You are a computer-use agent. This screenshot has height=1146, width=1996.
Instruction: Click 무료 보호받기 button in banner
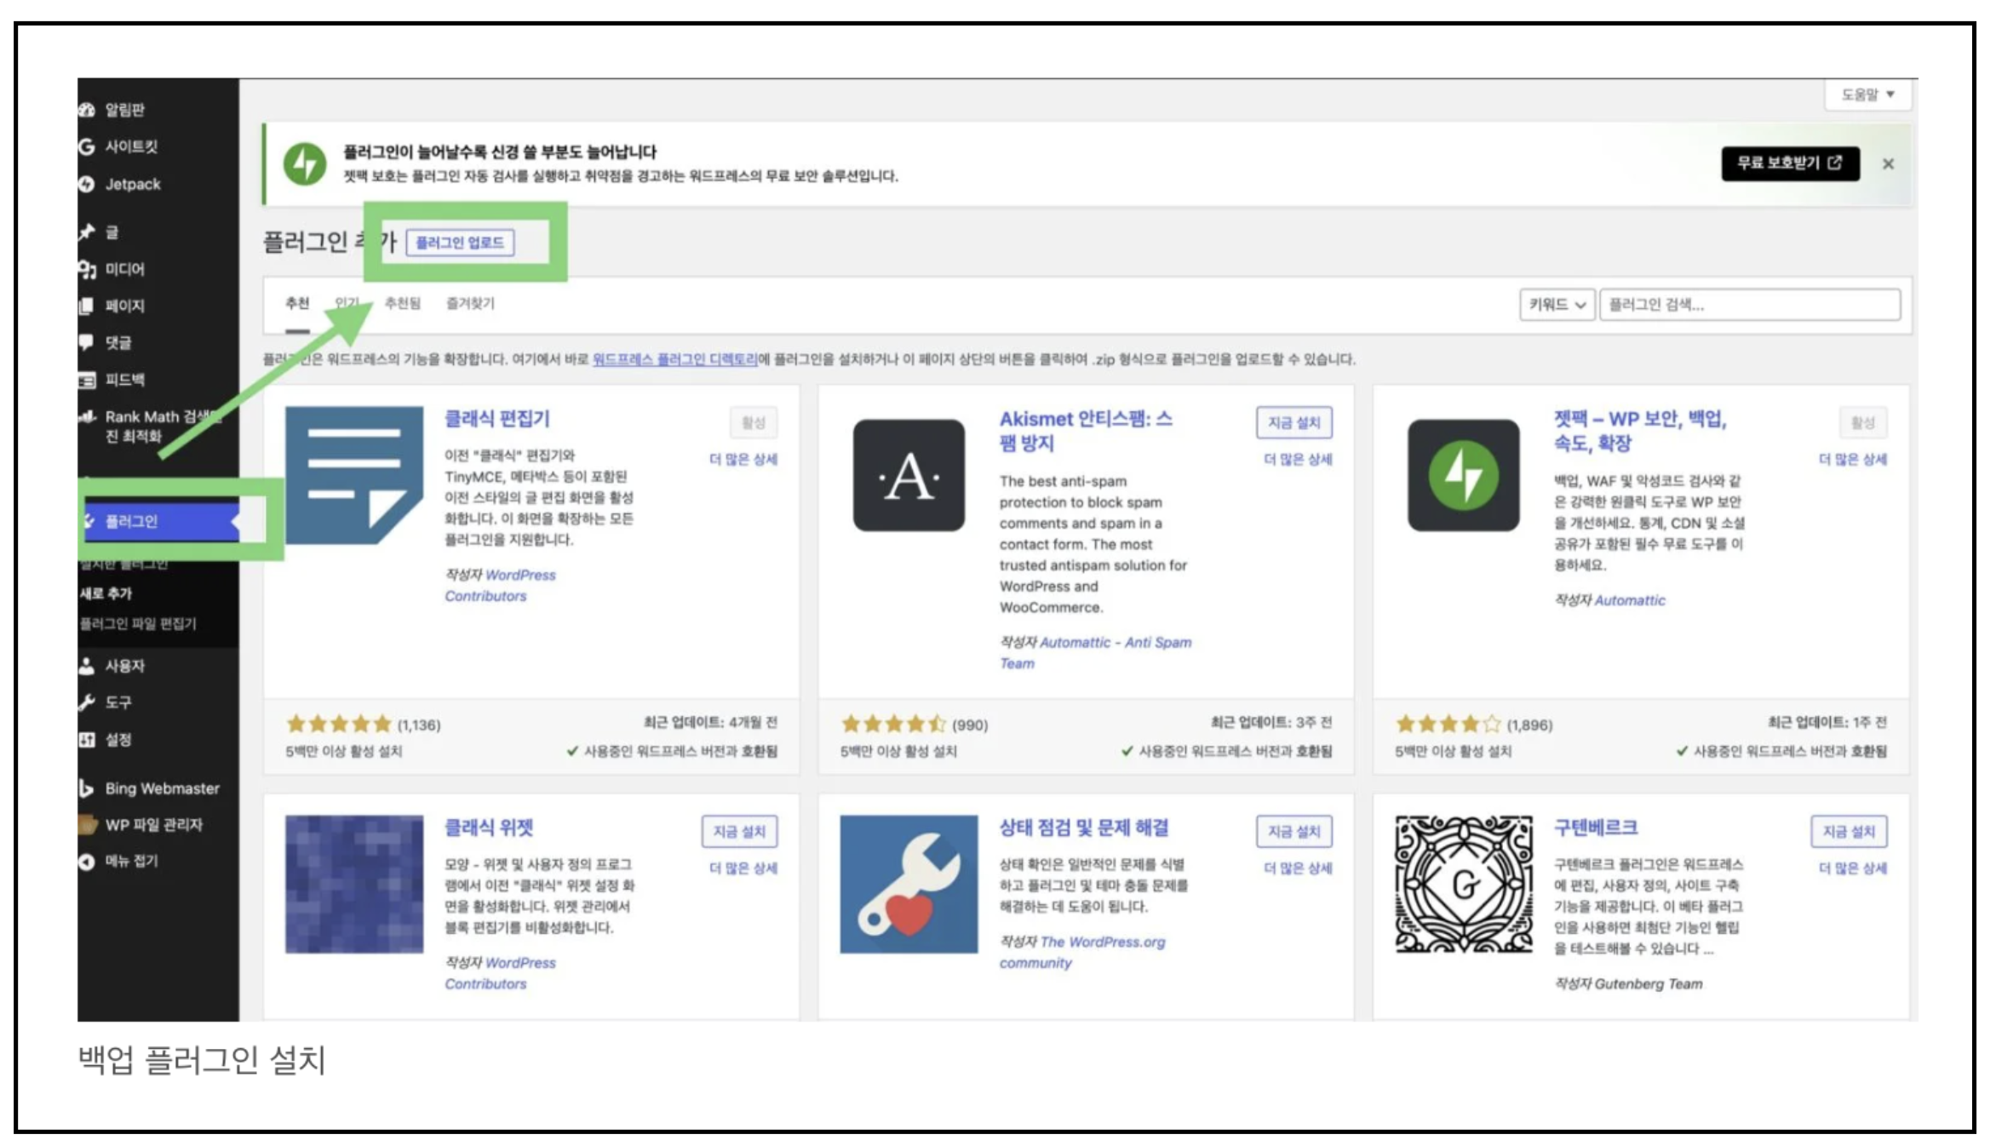pos(1789,163)
